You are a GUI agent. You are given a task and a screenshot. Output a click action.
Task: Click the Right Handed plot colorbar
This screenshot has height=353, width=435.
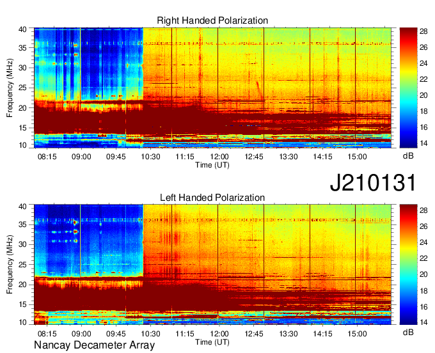point(408,88)
